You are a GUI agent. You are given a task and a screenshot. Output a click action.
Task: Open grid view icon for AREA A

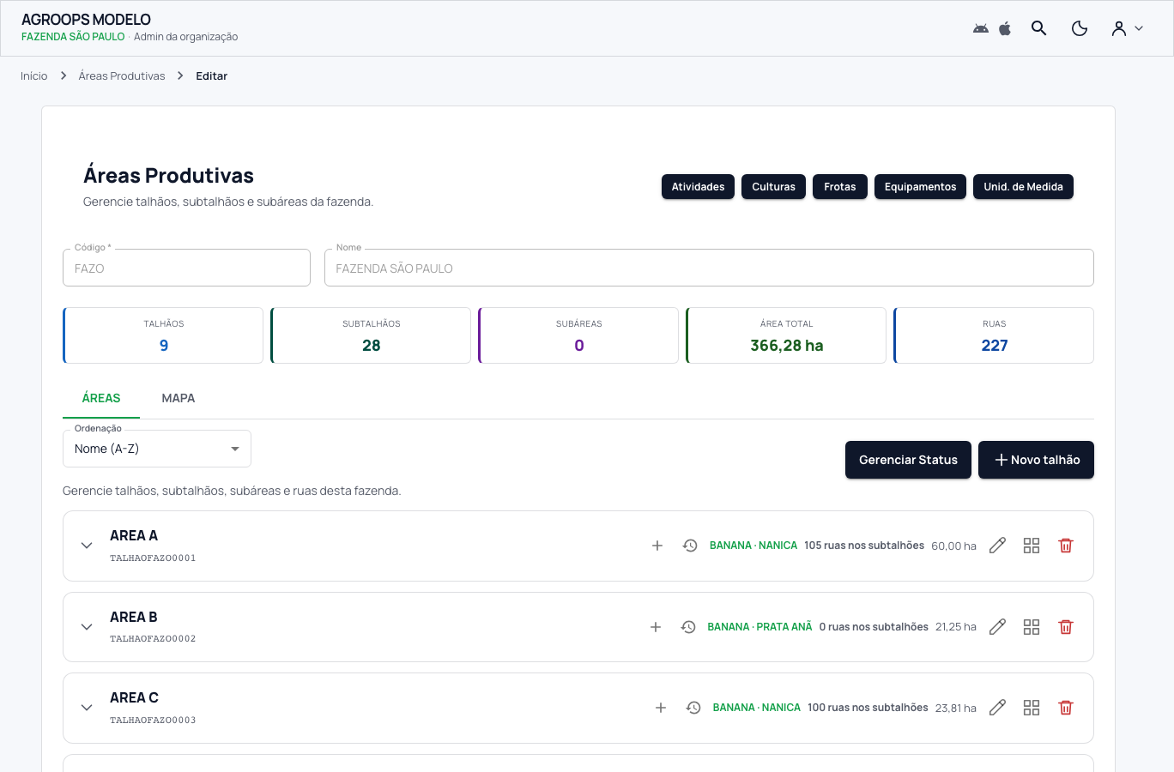pyautogui.click(x=1032, y=546)
